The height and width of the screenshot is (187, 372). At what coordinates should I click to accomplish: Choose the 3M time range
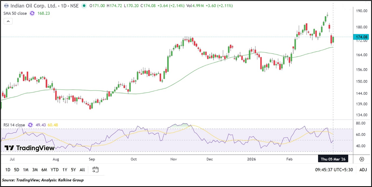pos(35,170)
